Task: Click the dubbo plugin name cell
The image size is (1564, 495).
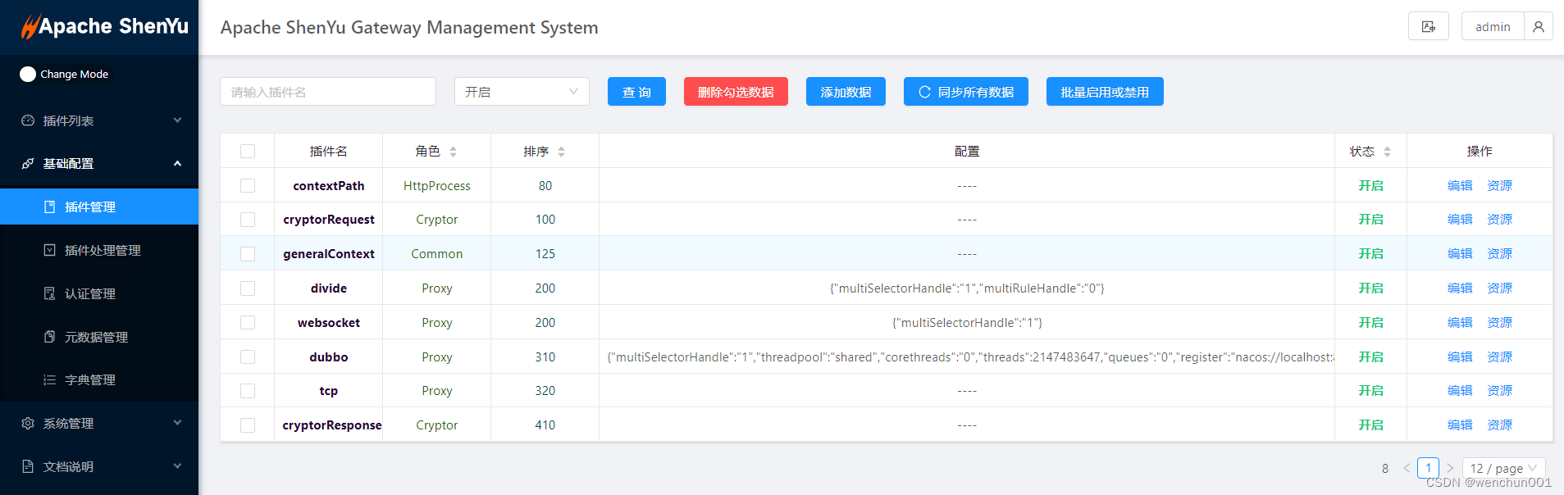Action: pos(329,357)
